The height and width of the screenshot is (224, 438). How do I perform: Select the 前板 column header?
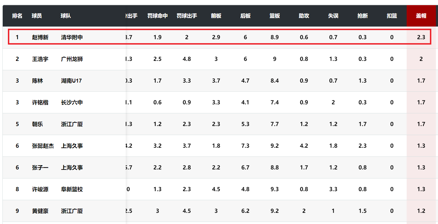click(x=216, y=16)
